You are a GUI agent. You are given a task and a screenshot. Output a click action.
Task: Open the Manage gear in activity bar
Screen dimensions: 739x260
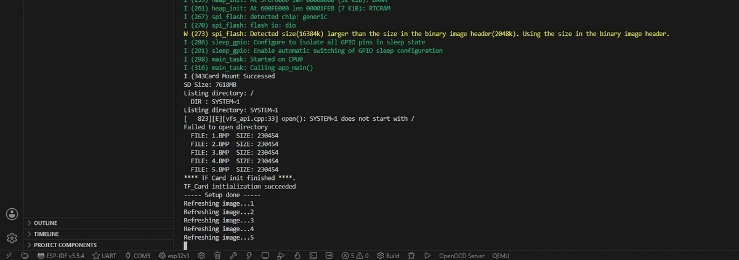point(12,237)
